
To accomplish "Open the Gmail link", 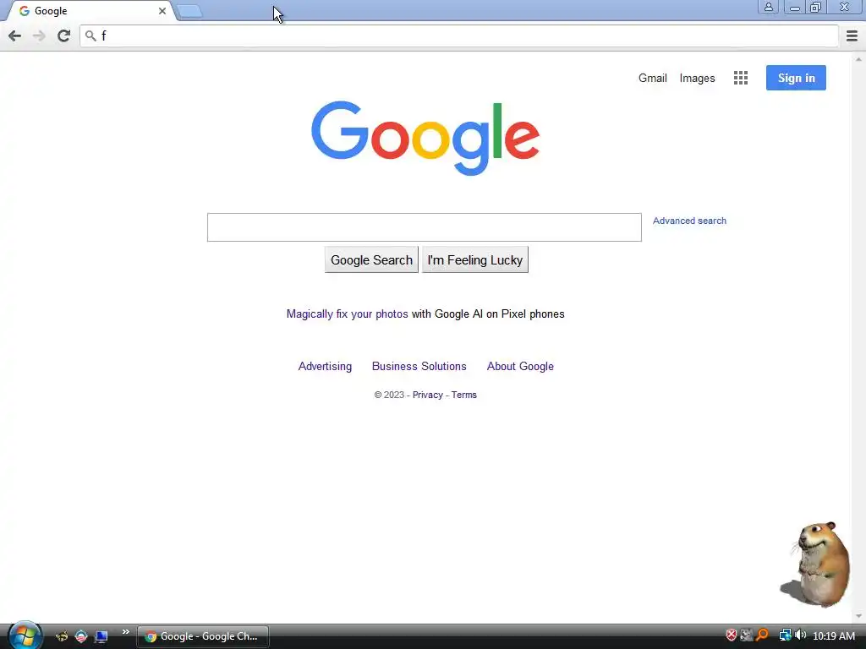I will point(653,78).
